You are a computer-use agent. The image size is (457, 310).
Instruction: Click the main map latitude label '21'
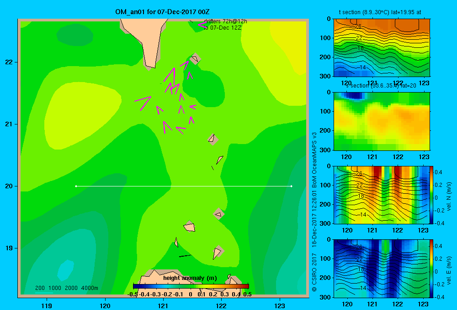9,124
